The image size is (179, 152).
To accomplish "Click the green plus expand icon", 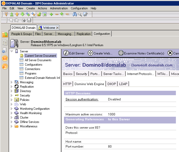I will pyautogui.click(x=51, y=14).
